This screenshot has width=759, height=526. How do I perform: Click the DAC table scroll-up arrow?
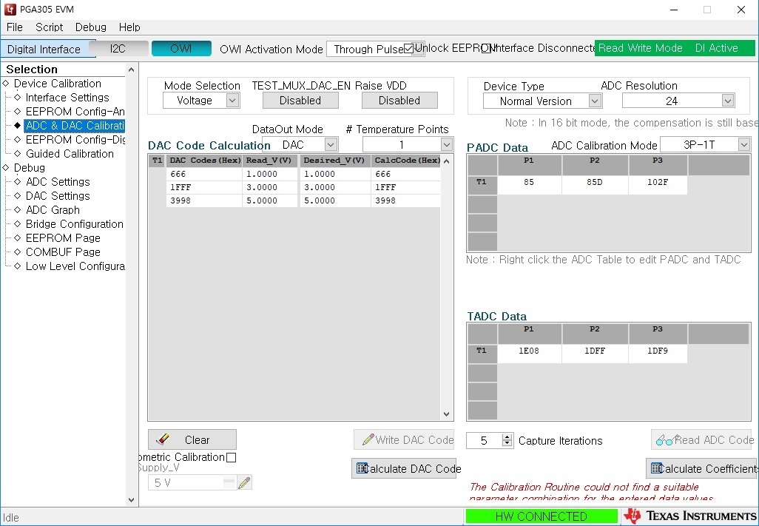coord(446,161)
